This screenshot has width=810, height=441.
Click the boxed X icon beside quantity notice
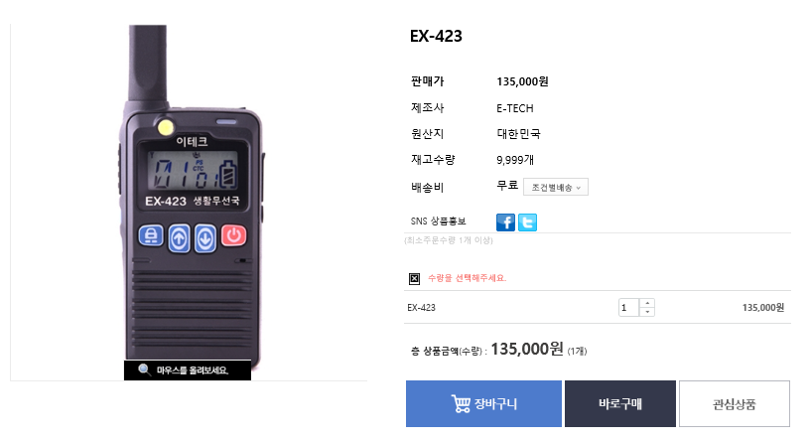pyautogui.click(x=414, y=279)
